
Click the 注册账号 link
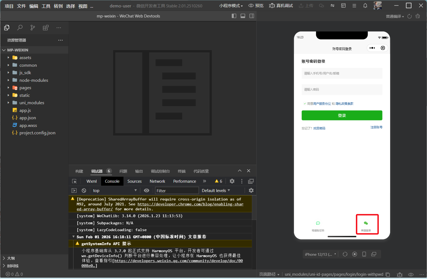(x=376, y=127)
